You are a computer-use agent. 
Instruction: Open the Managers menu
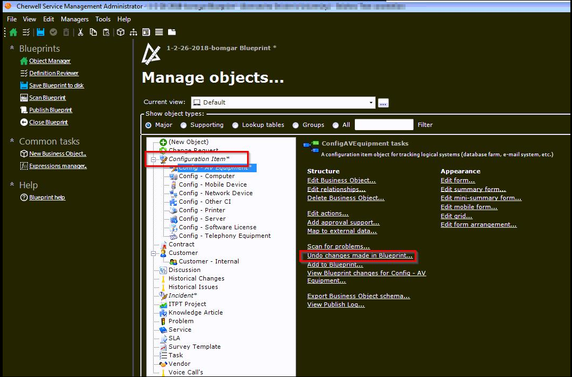(x=74, y=19)
